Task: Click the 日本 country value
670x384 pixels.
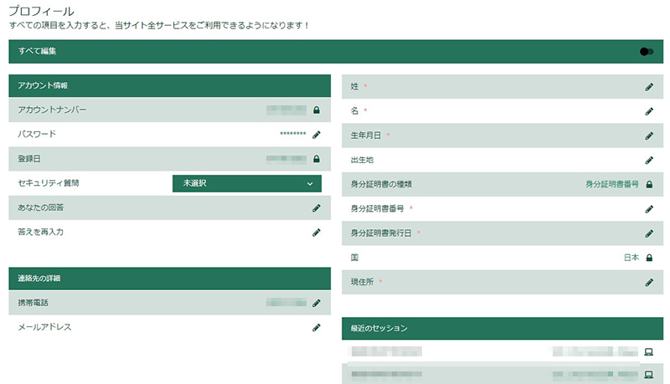Action: (631, 258)
